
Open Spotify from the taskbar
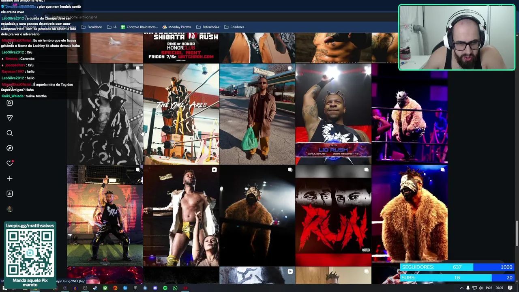pyautogui.click(x=165, y=288)
